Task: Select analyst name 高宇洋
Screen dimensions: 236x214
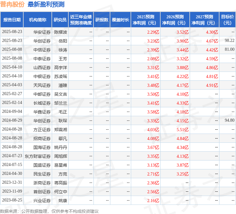Action: point(60,68)
